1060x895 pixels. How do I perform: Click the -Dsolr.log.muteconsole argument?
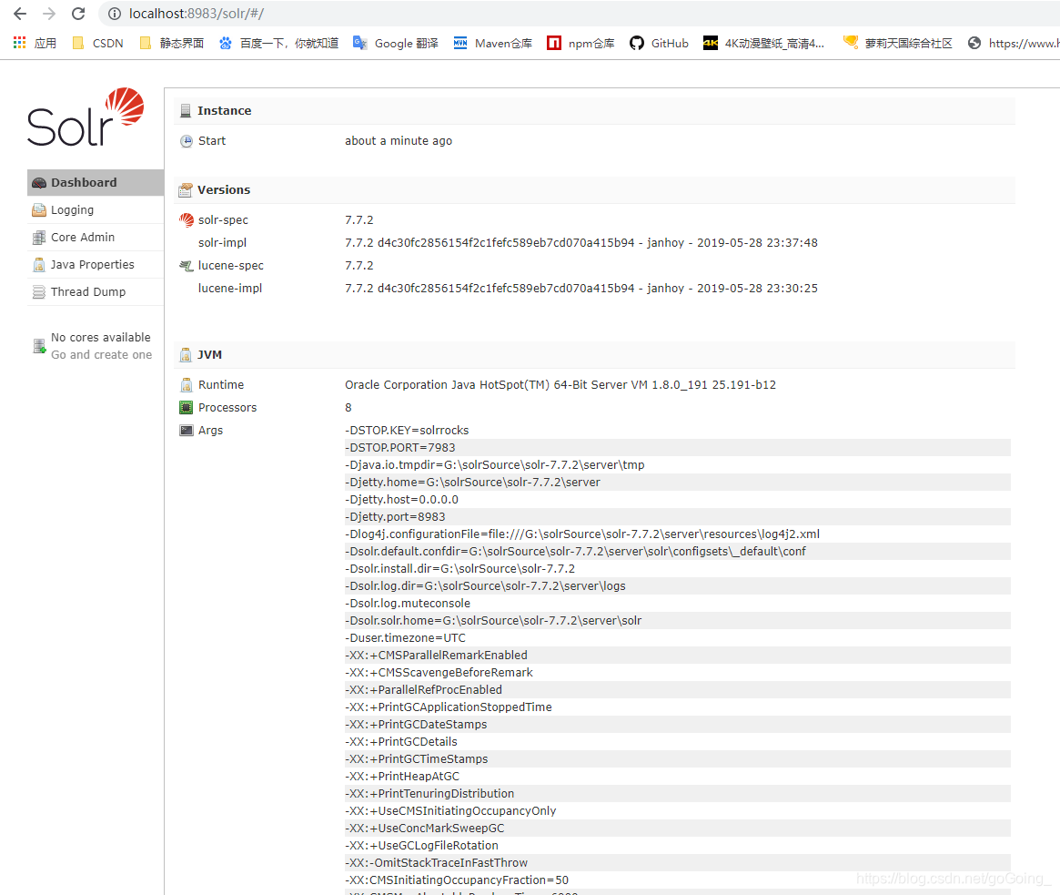click(x=408, y=604)
